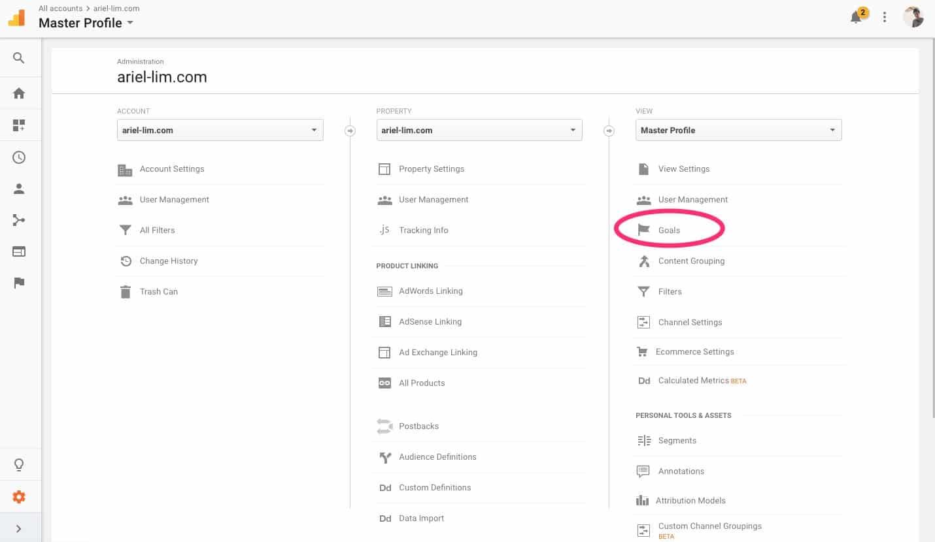Viewport: 935px width, 542px height.
Task: Click the Goals flag icon
Action: pyautogui.click(x=644, y=230)
